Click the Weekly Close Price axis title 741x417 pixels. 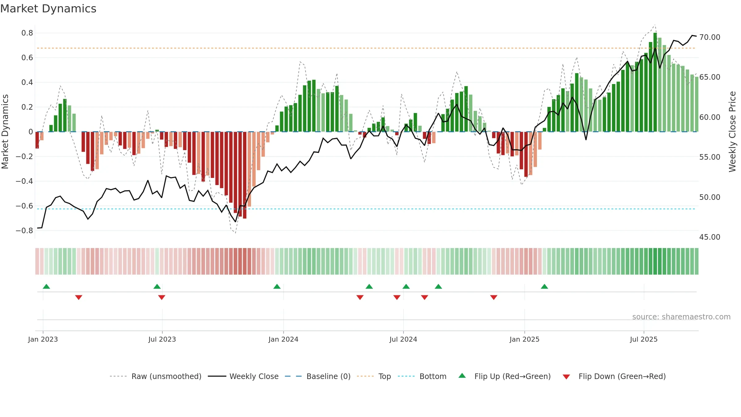point(732,132)
